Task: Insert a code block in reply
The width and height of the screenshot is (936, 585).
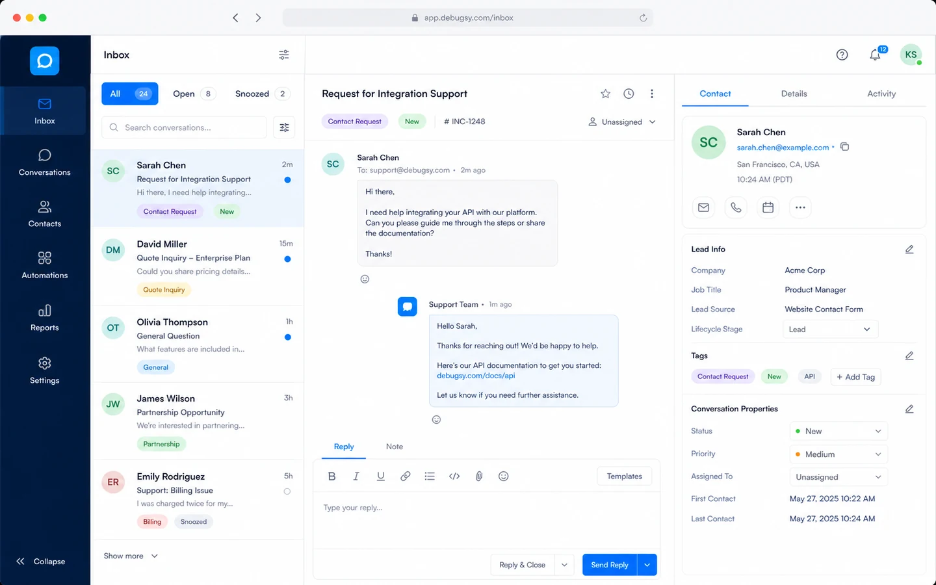Action: [454, 476]
